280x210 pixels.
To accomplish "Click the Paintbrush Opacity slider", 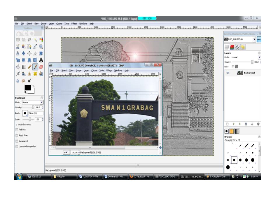I will pyautogui.click(x=29, y=107).
